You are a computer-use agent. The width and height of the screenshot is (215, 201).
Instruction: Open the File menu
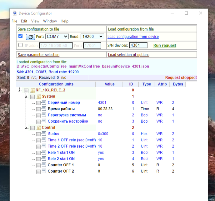click(14, 21)
